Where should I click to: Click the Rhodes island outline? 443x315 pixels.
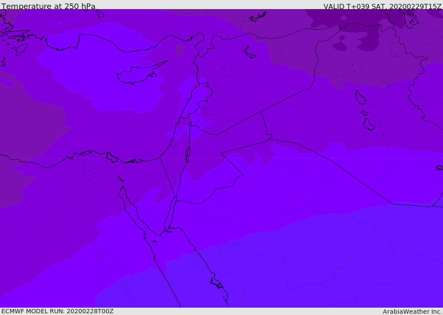click(21, 49)
